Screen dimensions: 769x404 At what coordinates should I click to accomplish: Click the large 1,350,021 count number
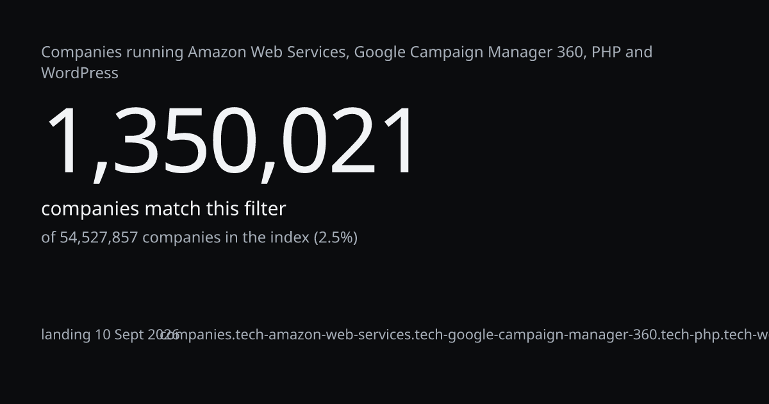[231, 142]
